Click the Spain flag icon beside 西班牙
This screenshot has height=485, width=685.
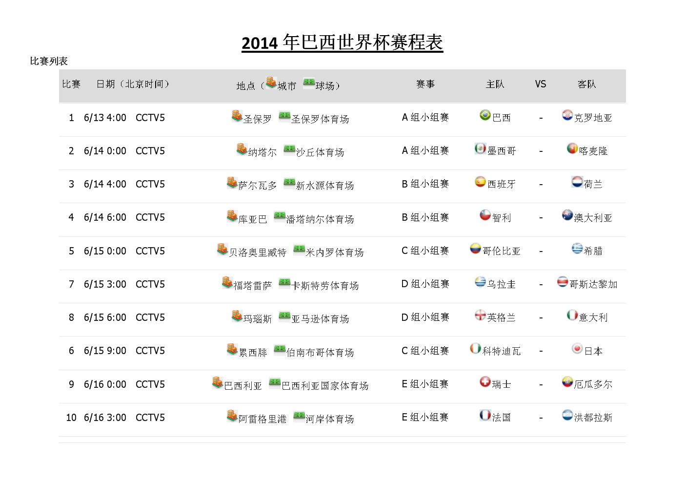[480, 182]
